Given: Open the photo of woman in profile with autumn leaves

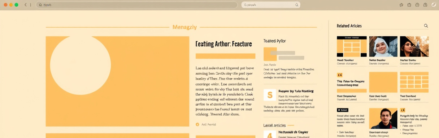Looking at the screenshot, I should (414, 46).
